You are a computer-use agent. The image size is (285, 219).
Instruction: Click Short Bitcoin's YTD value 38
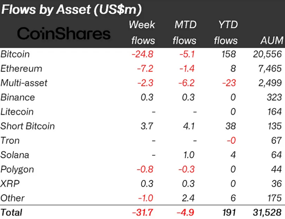pyautogui.click(x=231, y=126)
